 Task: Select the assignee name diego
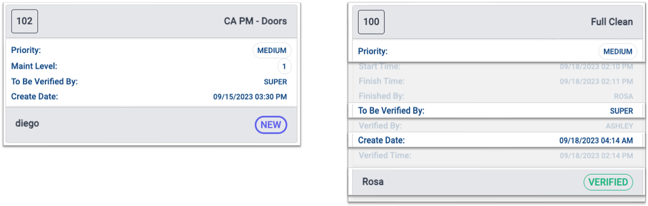(x=27, y=123)
